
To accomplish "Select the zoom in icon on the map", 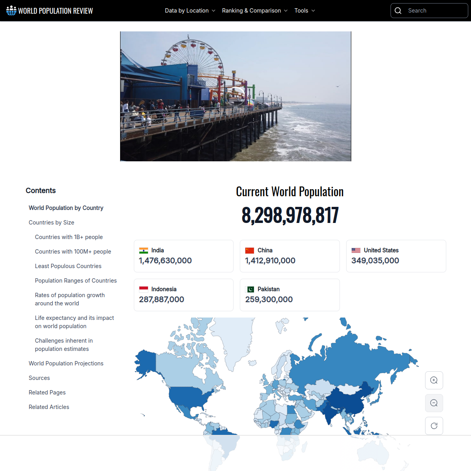I will 434,380.
